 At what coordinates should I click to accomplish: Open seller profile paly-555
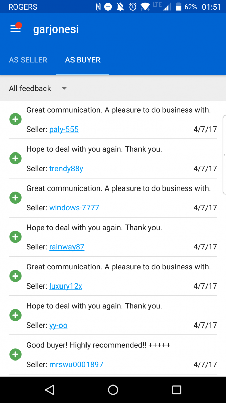tap(64, 129)
